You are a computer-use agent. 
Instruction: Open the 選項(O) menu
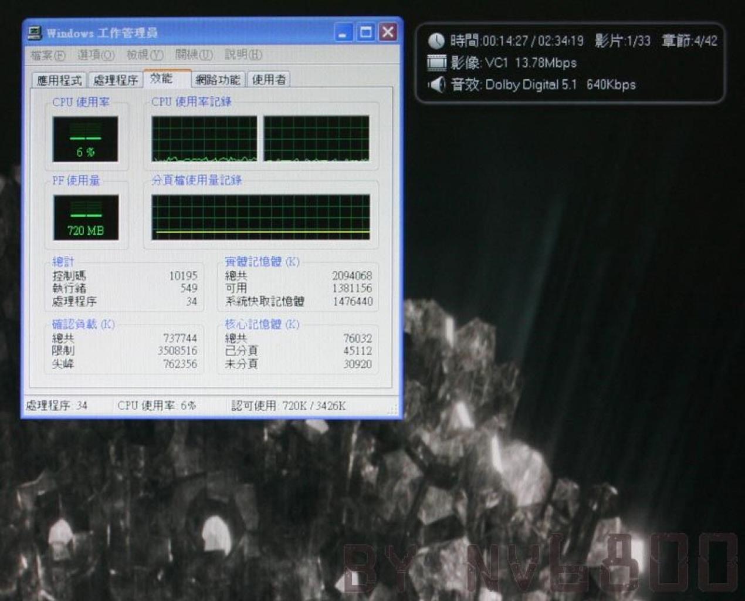[96, 55]
